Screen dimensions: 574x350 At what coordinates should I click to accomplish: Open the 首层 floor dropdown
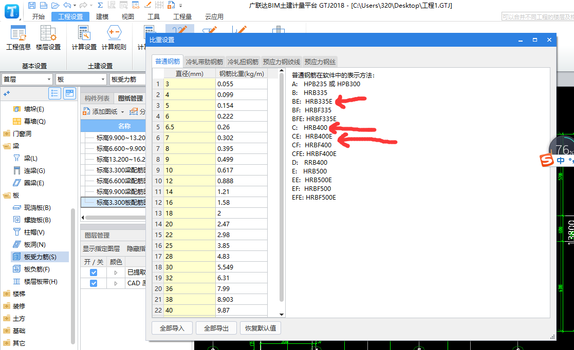[27, 80]
